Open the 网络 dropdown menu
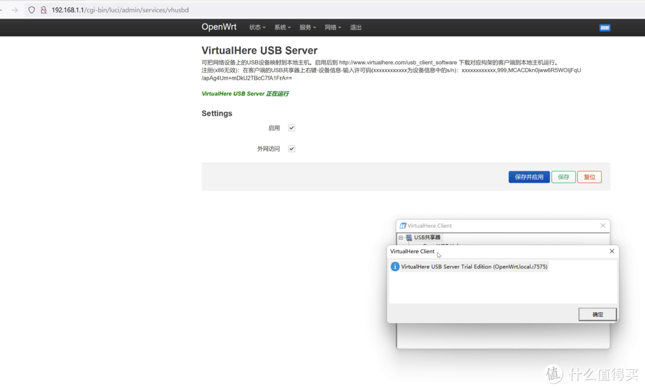This screenshot has width=645, height=390. tap(333, 27)
